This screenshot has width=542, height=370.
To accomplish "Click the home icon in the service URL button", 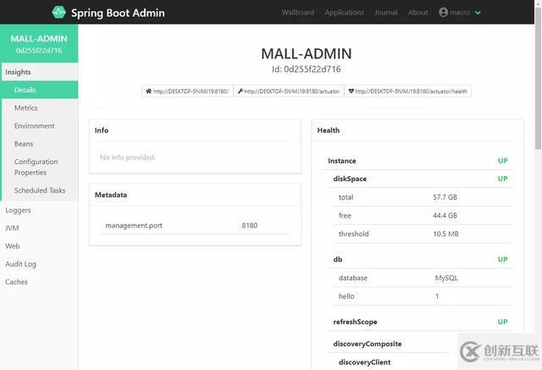I will pyautogui.click(x=149, y=91).
